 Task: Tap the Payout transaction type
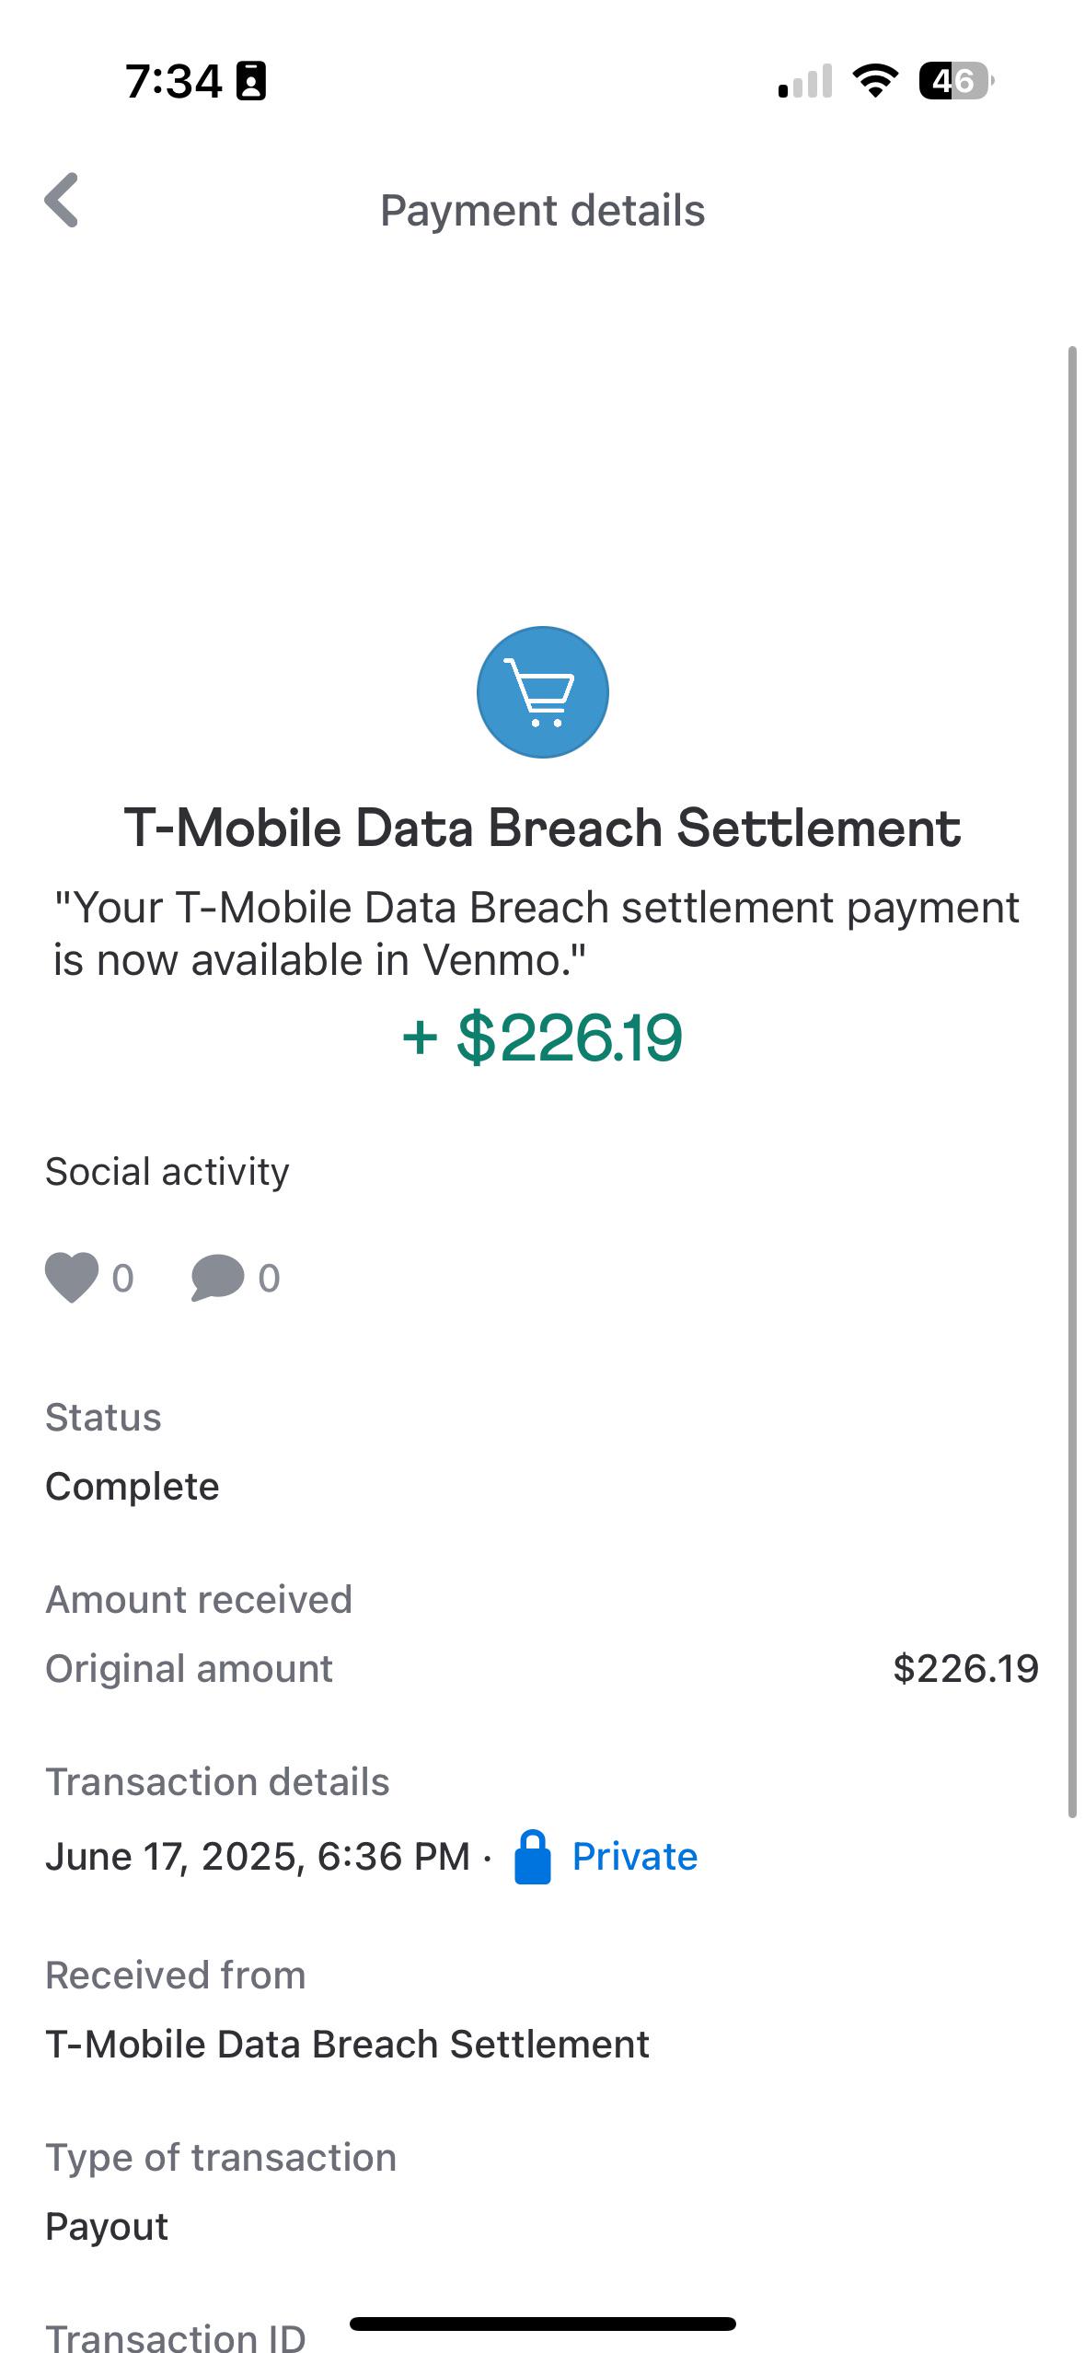click(x=107, y=2227)
